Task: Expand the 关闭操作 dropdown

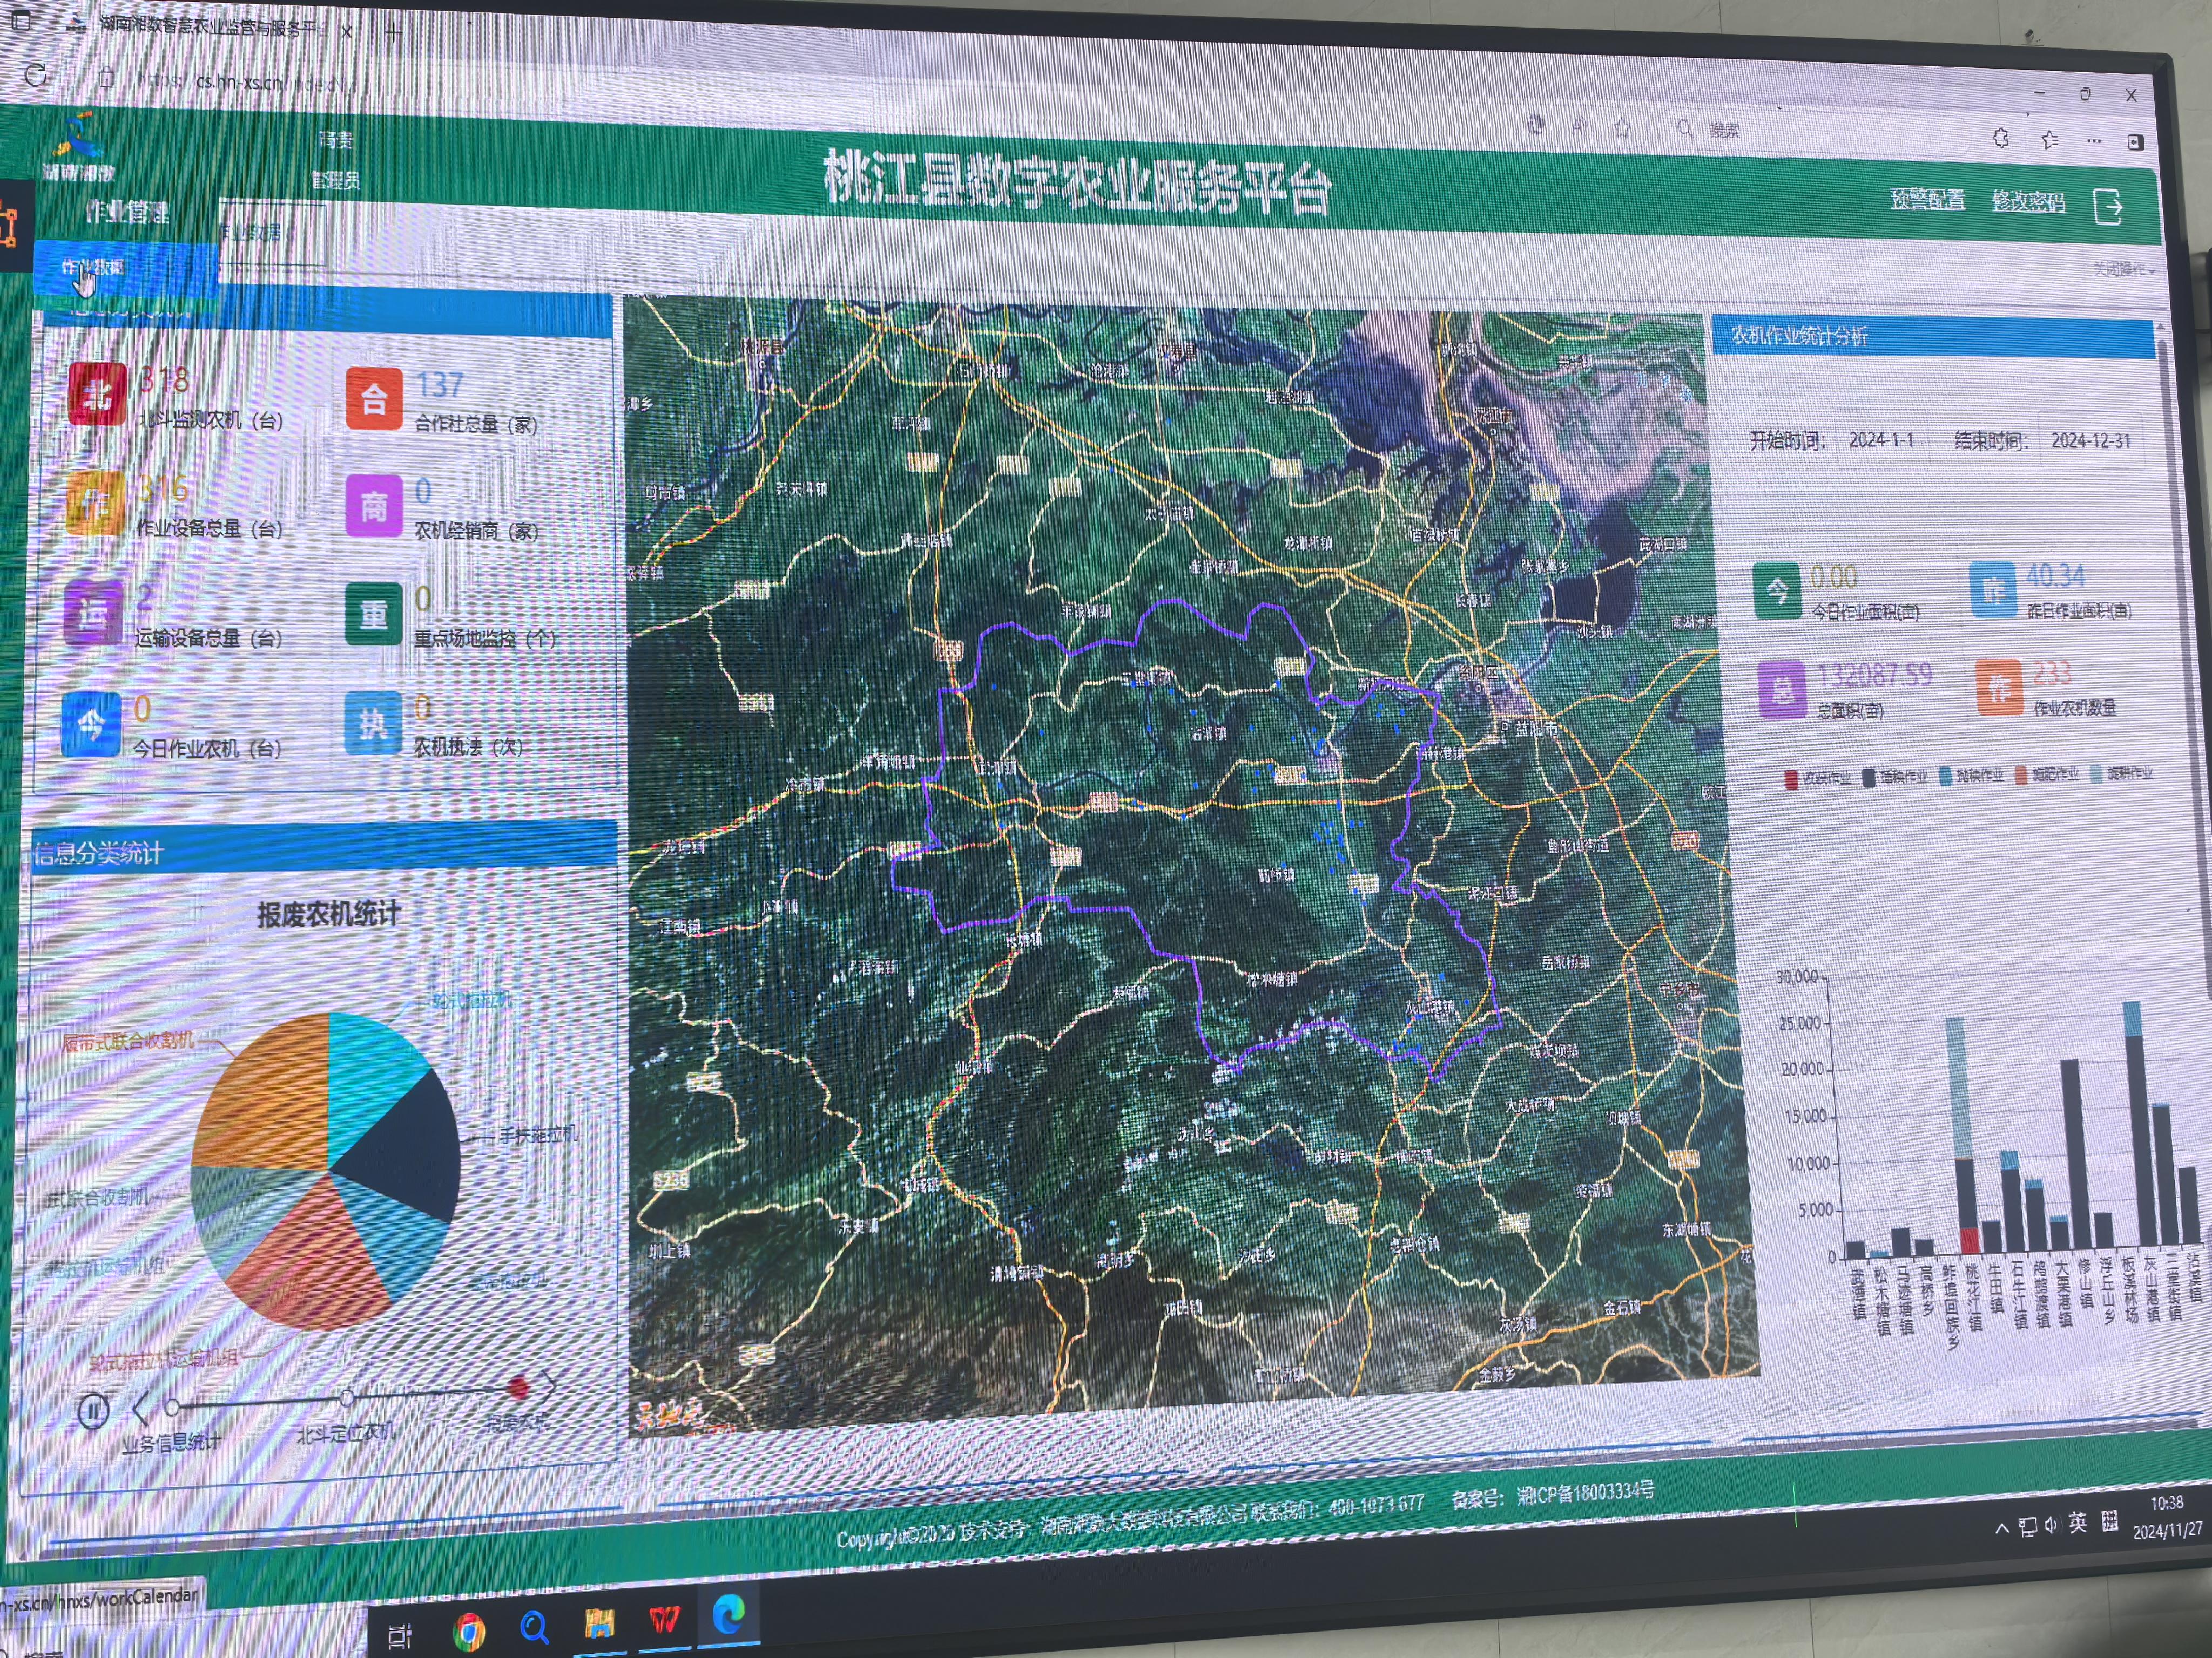Action: (x=2123, y=270)
